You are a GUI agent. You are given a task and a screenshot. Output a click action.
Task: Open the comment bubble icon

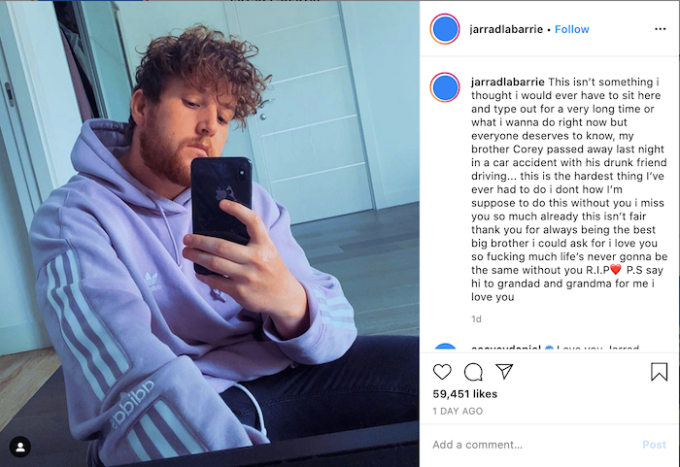473,372
